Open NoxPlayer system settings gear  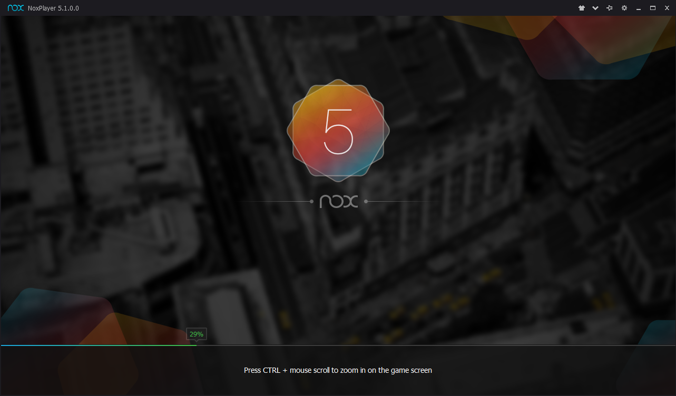pos(624,8)
